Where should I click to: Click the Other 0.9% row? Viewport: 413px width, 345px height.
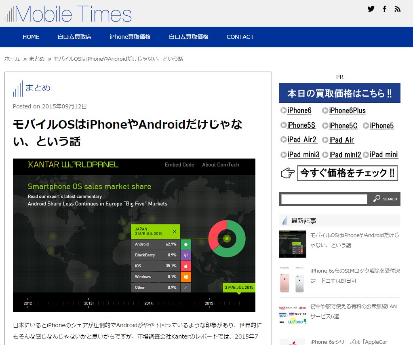[156, 288]
